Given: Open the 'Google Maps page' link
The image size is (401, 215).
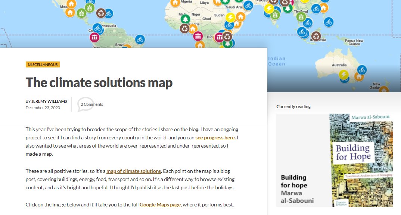Looking at the screenshot, I should tap(160, 205).
